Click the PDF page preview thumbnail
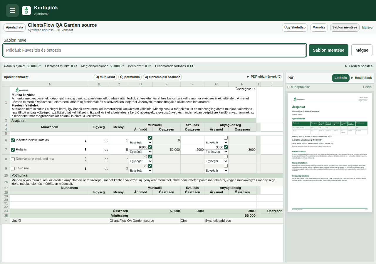Image resolution: width=376 pixels, height=264 pixels. pyautogui.click(x=330, y=153)
